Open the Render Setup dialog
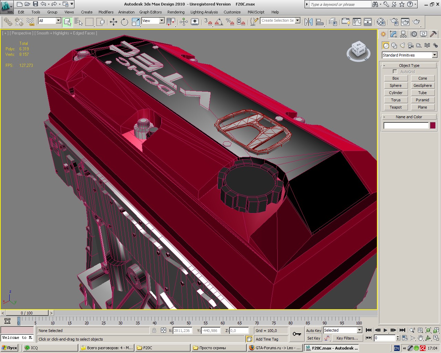441x353 pixels. 394,22
